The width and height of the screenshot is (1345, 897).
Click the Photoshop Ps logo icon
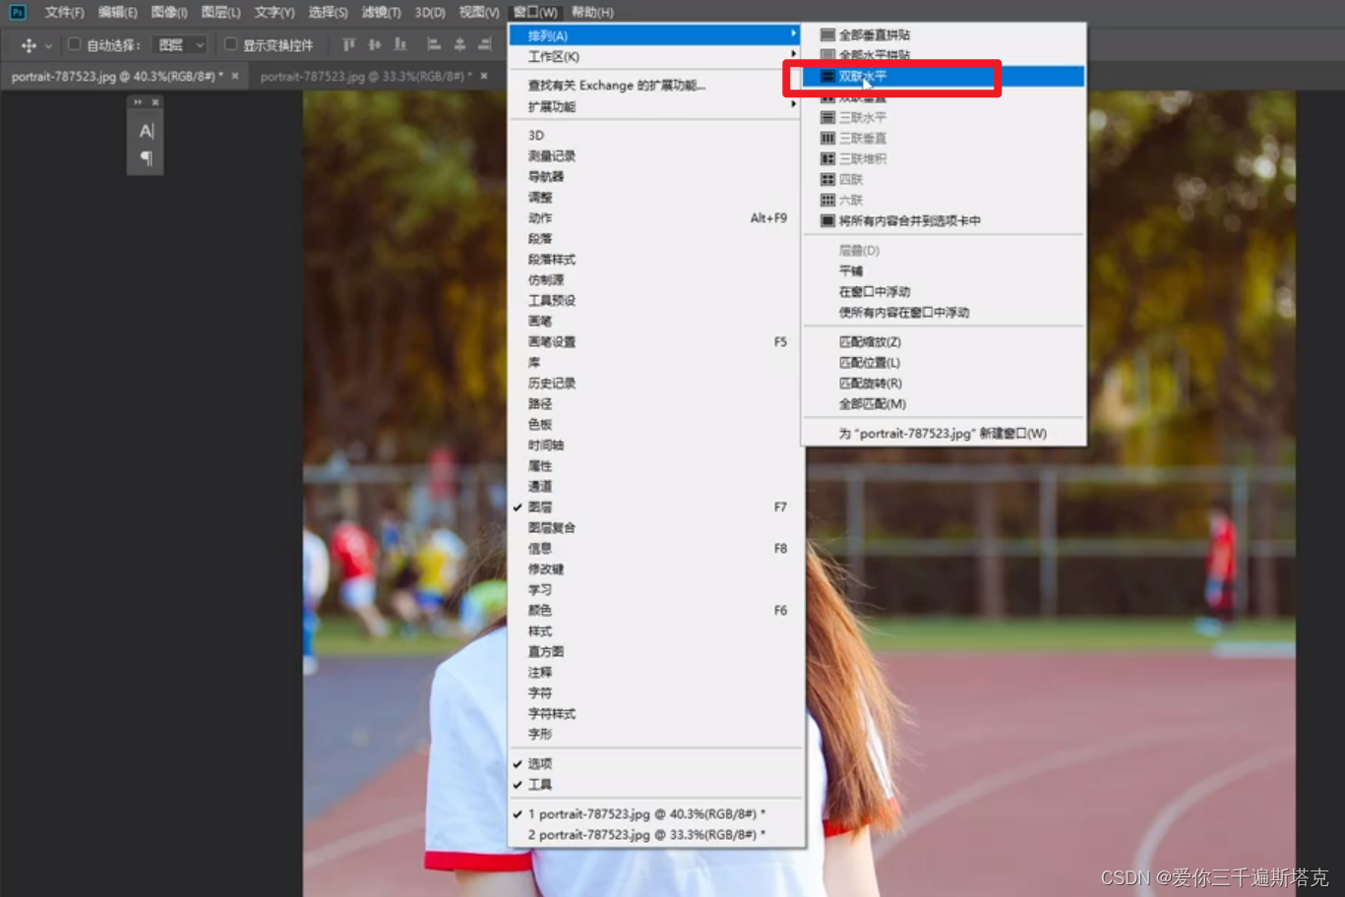[x=17, y=12]
